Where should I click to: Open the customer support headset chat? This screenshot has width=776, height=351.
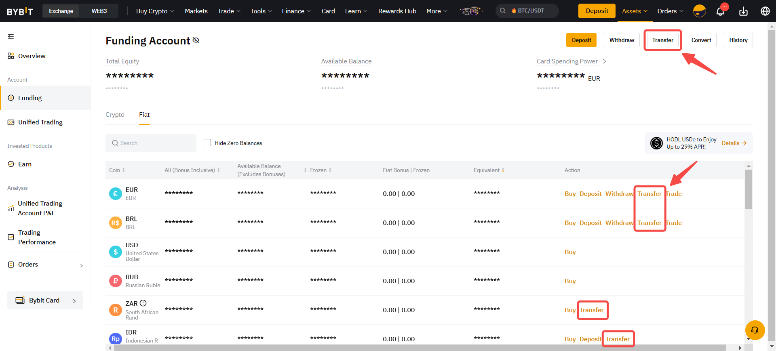coord(755,330)
